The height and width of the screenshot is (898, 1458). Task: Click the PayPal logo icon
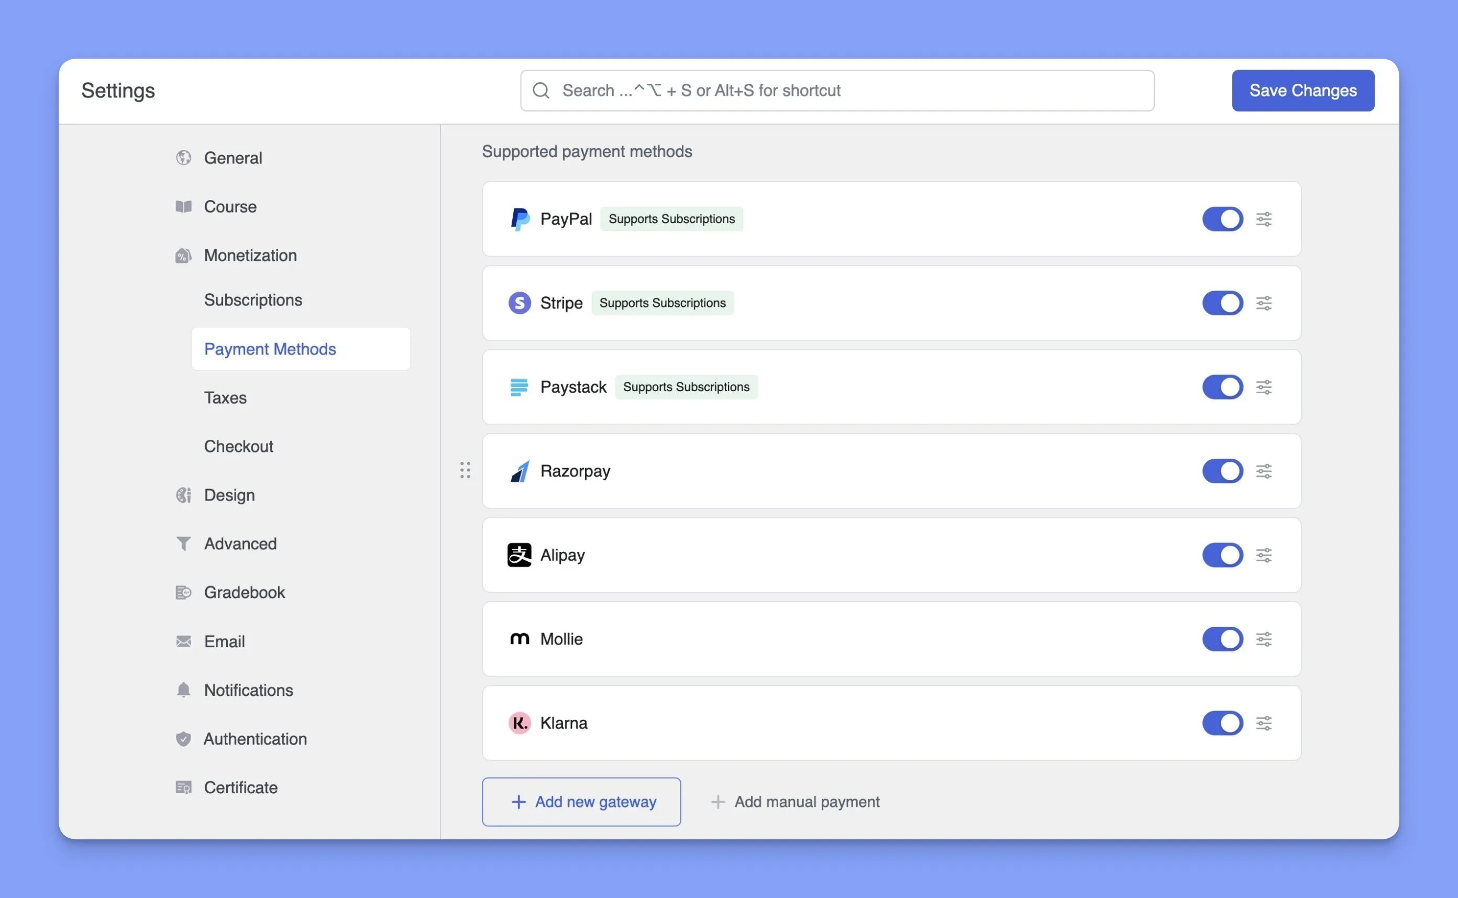(x=520, y=219)
